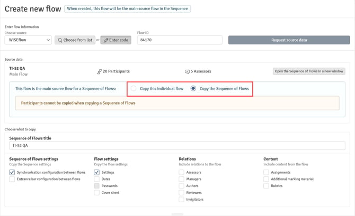355x216 pixels.
Task: Click the 'Flow settings' section heading
Action: pos(106,159)
